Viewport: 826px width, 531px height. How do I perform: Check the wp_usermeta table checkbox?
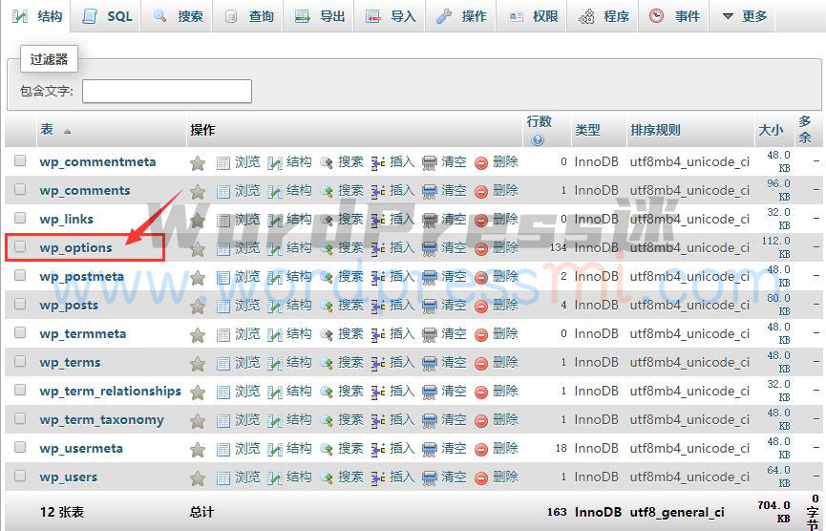tap(20, 447)
